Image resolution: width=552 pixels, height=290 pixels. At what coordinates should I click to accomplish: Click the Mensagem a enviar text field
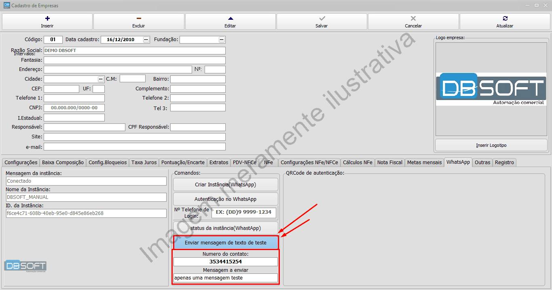point(225,277)
